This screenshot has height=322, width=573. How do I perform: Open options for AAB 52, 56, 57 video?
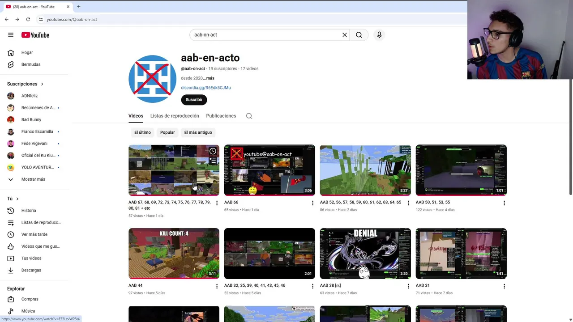[x=408, y=203]
